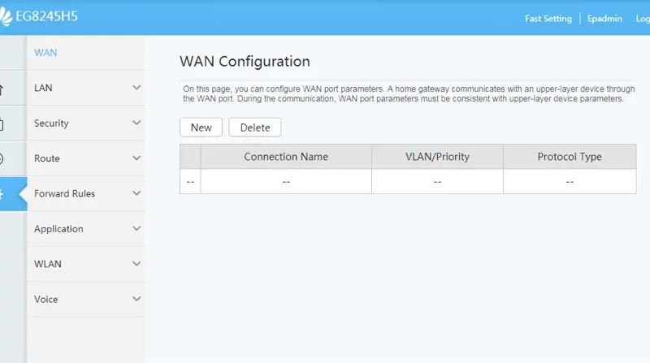Image resolution: width=650 pixels, height=363 pixels.
Task: Expand the LAN menu chevron
Action: [x=136, y=88]
